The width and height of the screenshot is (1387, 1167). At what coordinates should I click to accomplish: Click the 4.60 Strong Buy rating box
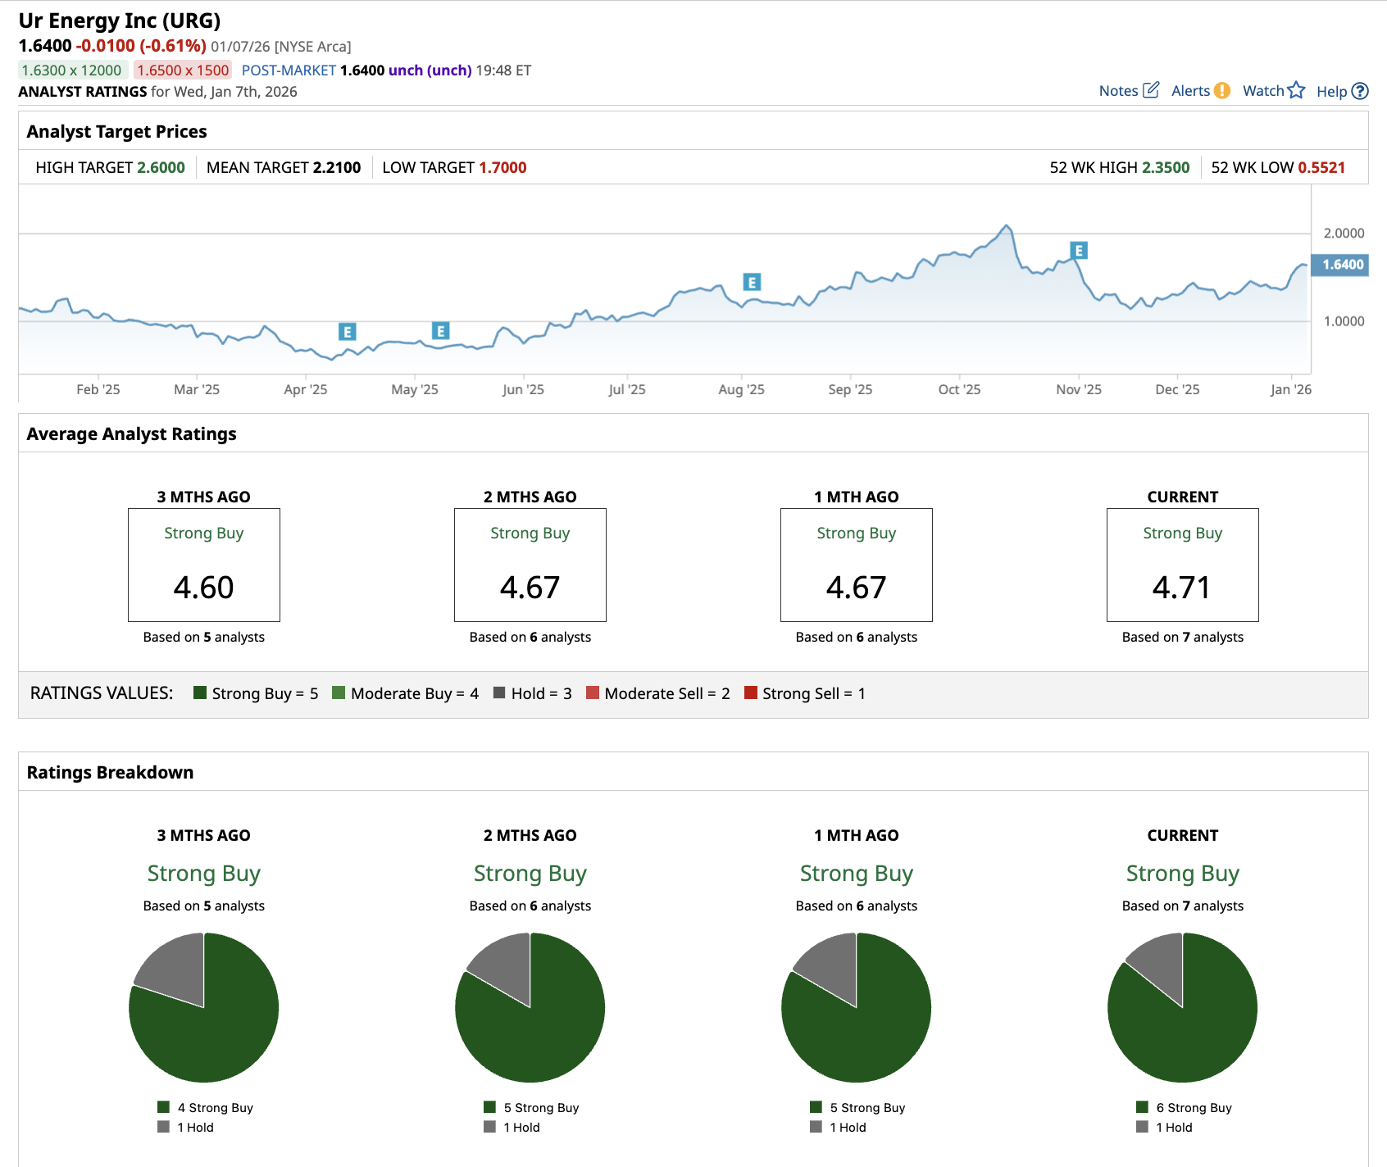(x=204, y=565)
